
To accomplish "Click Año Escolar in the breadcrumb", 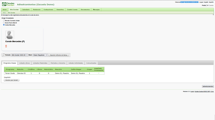I will click(11, 13).
